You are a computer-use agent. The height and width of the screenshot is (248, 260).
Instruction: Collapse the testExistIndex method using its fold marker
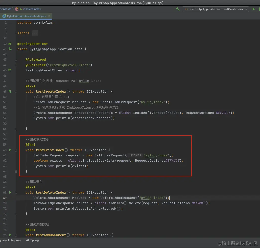tap(16, 150)
